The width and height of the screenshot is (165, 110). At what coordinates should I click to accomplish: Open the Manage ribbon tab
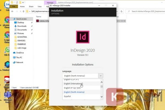50,3
